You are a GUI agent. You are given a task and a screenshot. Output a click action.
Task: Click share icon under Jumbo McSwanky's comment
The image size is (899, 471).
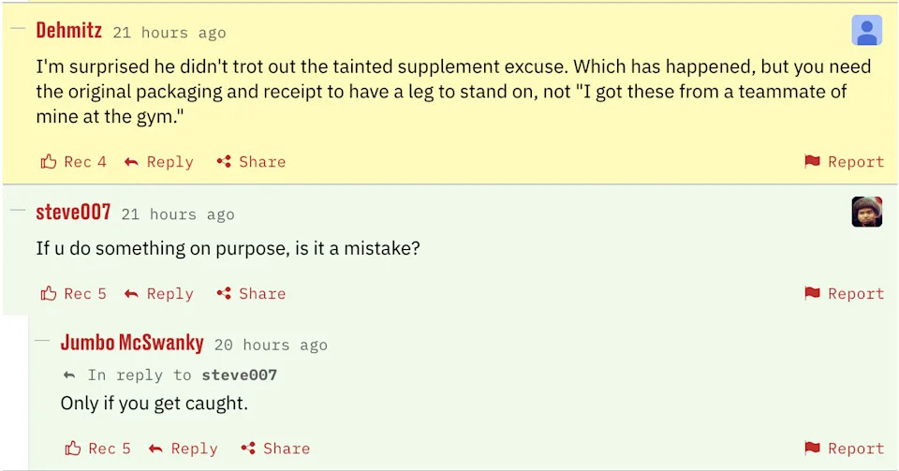click(248, 449)
